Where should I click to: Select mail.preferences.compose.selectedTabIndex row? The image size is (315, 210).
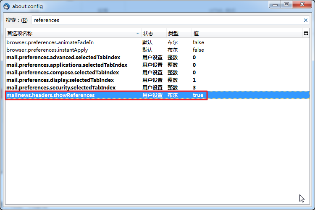pyautogui.click(x=157, y=73)
